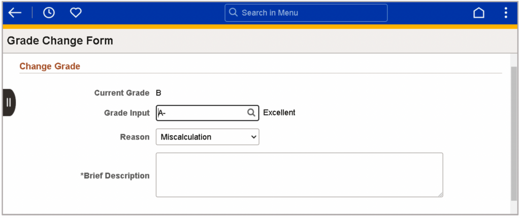Go back using the left arrow icon
Image resolution: width=520 pixels, height=218 pixels.
15,13
